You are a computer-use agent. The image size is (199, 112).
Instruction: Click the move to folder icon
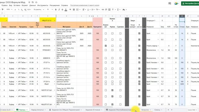coord(33,2)
